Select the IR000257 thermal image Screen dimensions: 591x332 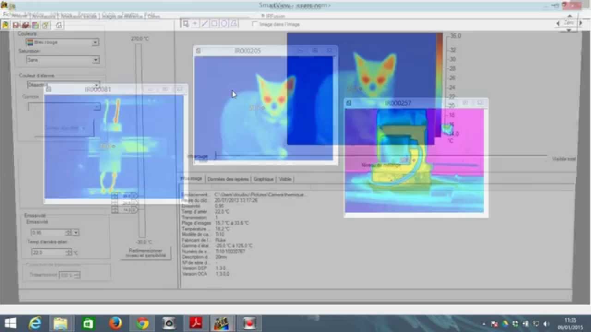(x=414, y=161)
